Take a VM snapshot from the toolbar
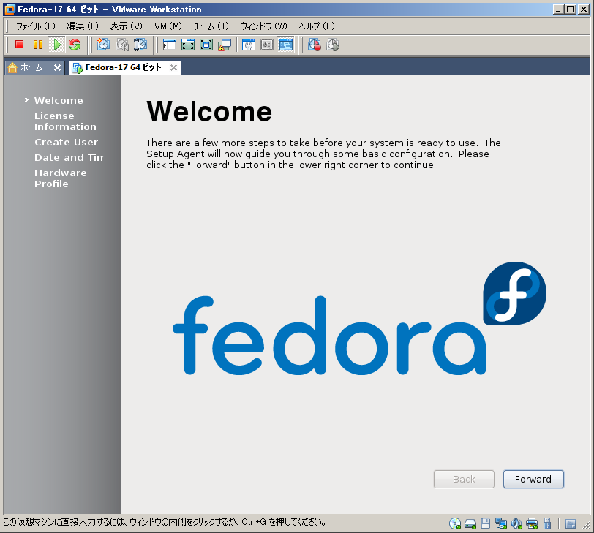Screen dimensions: 594x533 [104, 45]
